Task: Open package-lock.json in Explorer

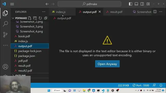Action: [30, 51]
